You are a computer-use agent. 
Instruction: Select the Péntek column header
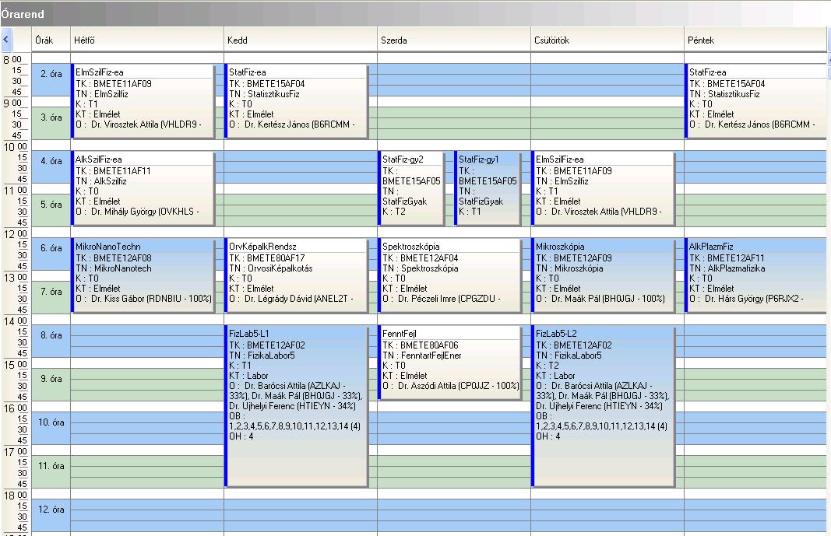coord(755,40)
